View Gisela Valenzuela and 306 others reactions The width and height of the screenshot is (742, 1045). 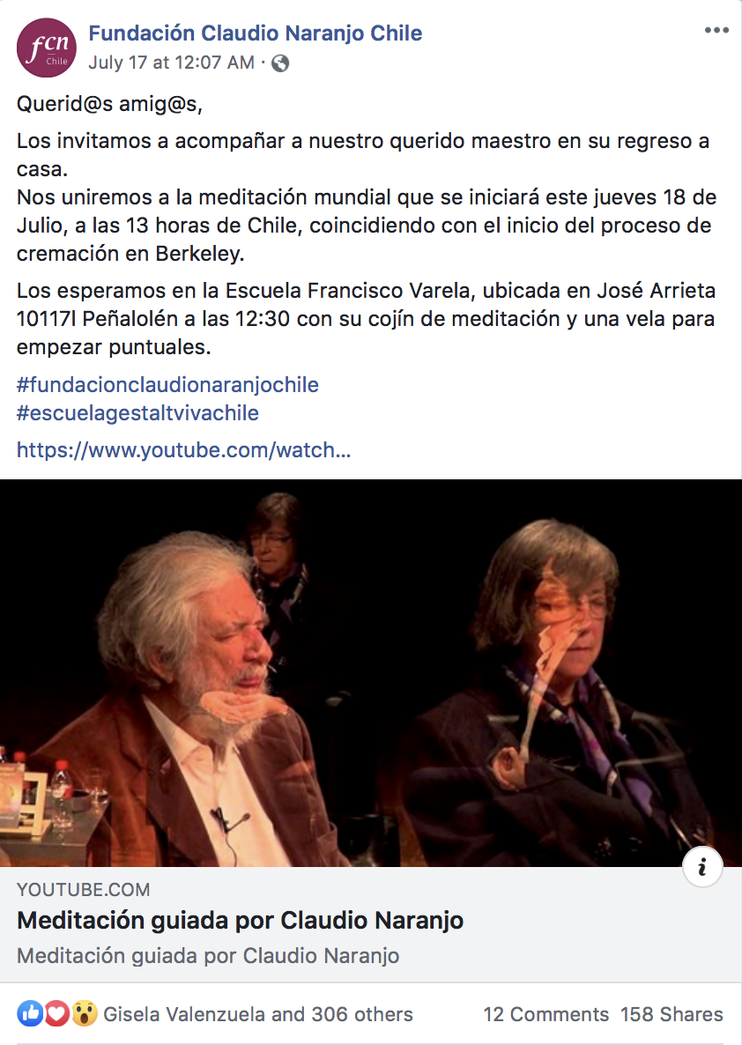click(x=258, y=1014)
